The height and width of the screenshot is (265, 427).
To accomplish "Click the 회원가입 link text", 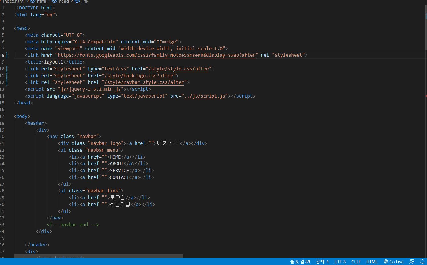I will [120, 204].
